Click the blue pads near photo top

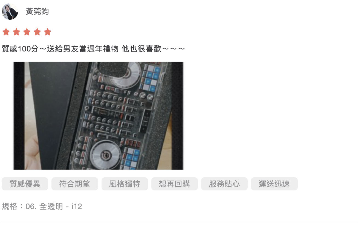coord(152,78)
